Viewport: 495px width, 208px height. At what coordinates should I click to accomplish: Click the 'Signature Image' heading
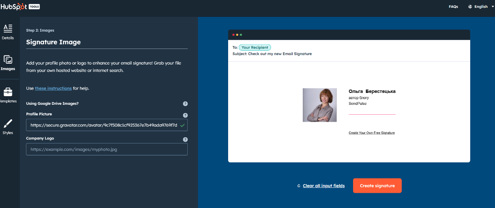point(54,42)
